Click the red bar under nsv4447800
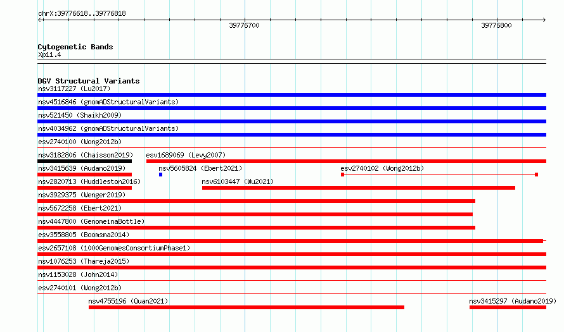 point(257,228)
